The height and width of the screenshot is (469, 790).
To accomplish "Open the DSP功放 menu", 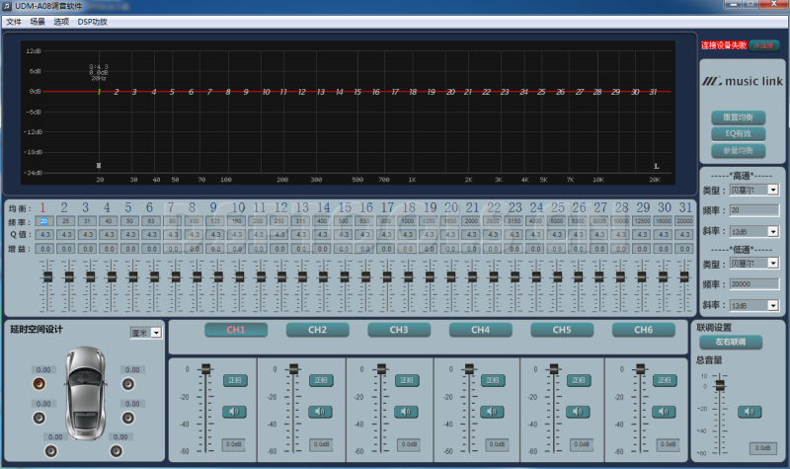I will pyautogui.click(x=92, y=22).
